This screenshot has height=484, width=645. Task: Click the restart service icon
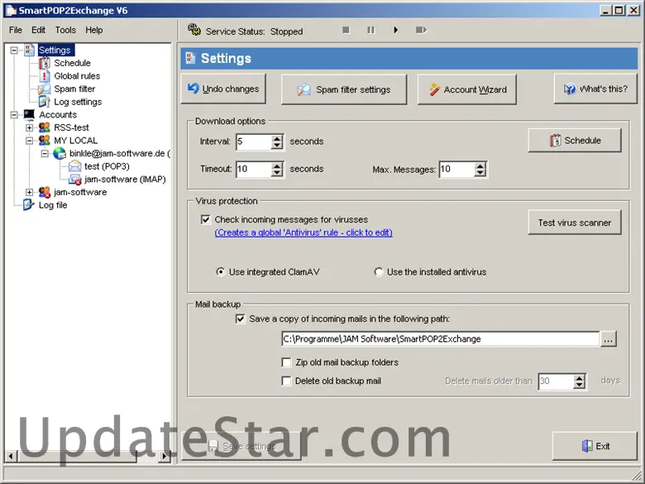point(421,31)
